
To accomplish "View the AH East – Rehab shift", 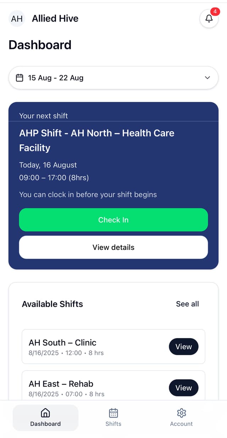I will (x=183, y=388).
